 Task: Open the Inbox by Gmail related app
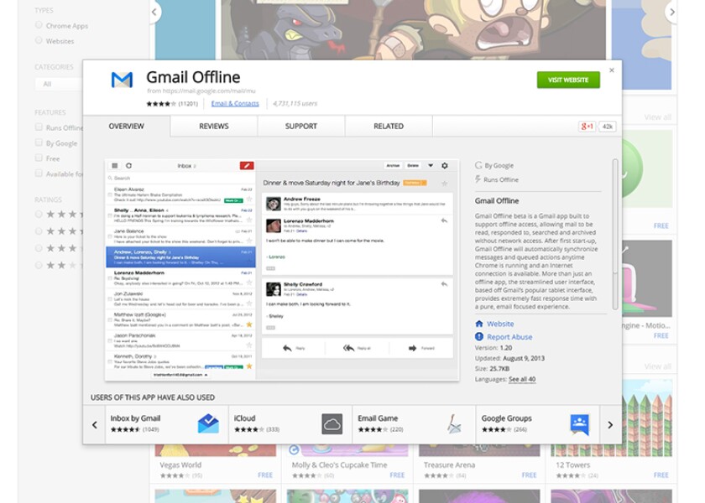point(167,424)
